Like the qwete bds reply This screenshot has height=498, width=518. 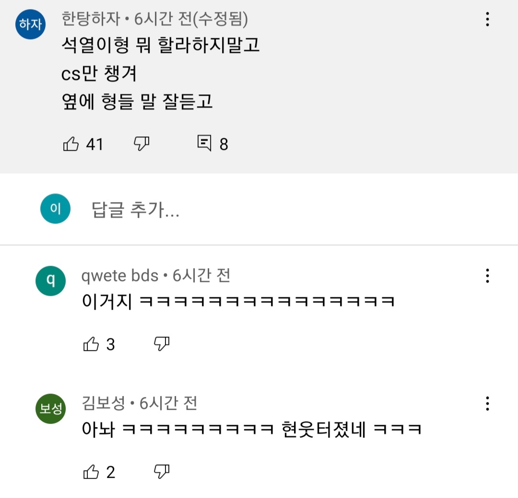pyautogui.click(x=91, y=344)
